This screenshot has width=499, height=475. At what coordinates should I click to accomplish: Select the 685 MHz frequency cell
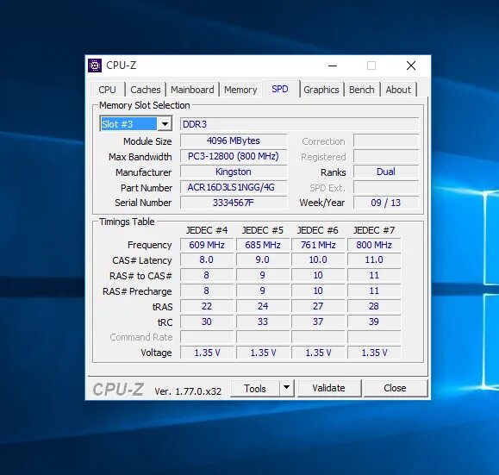pos(263,245)
